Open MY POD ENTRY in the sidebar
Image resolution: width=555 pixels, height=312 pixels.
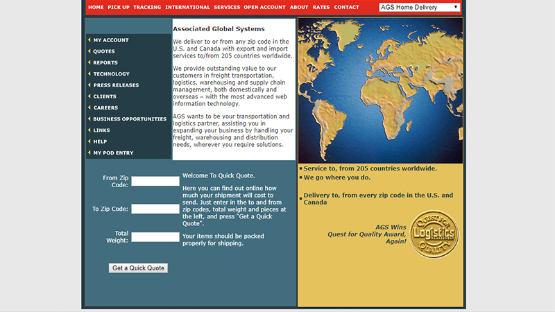(113, 153)
